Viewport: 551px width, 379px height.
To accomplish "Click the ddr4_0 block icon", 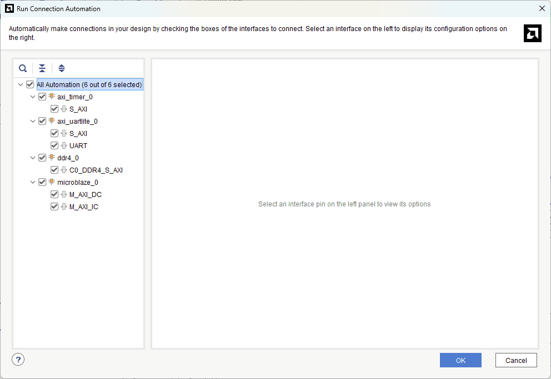I will point(52,158).
